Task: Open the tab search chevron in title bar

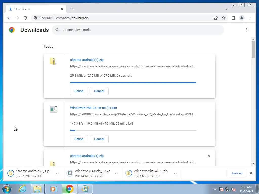Action: [x=226, y=9]
